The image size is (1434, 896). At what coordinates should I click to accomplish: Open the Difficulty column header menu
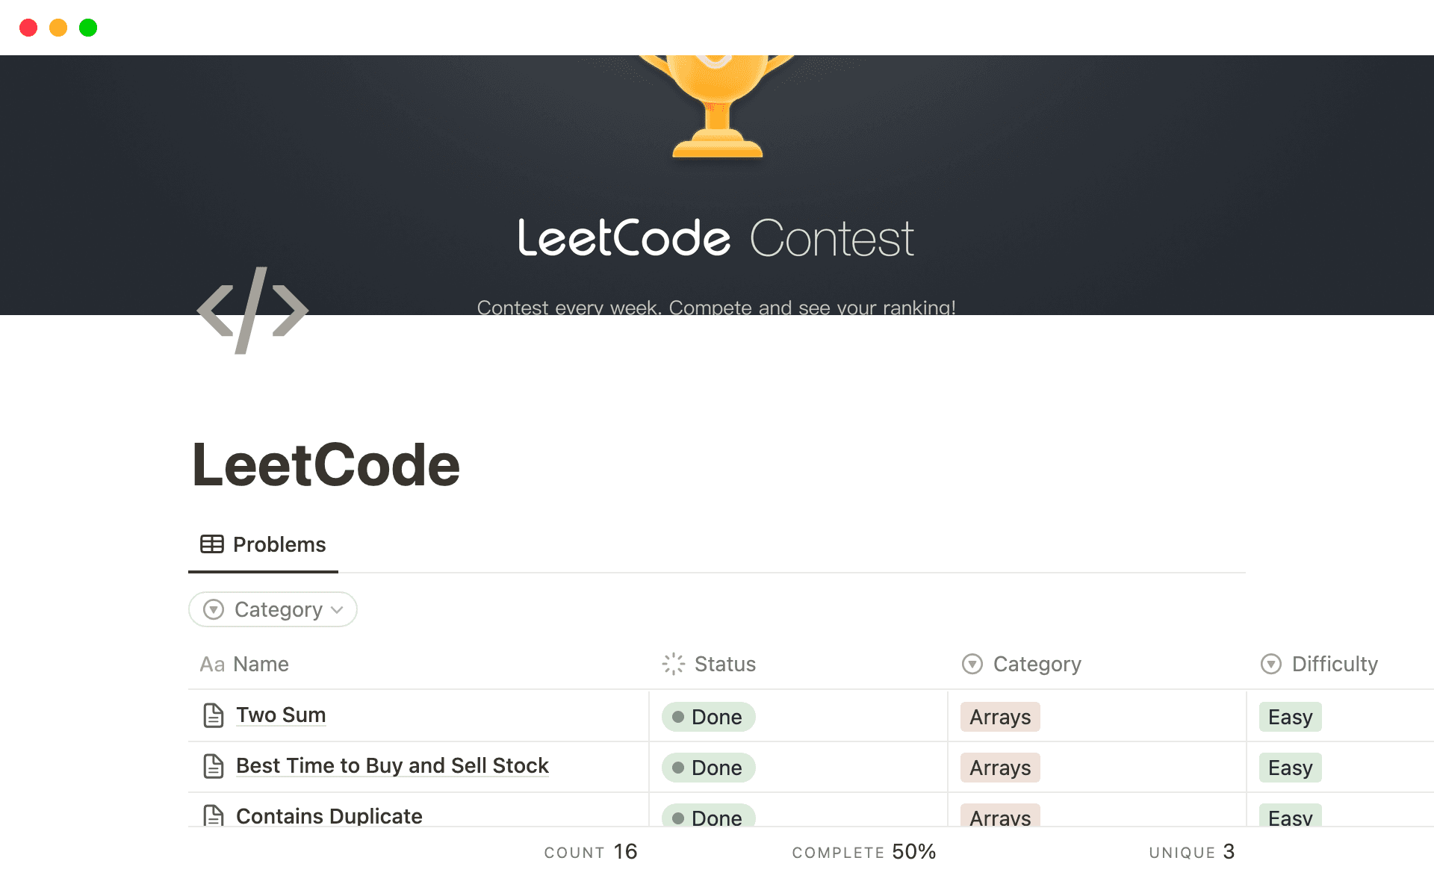point(1334,664)
